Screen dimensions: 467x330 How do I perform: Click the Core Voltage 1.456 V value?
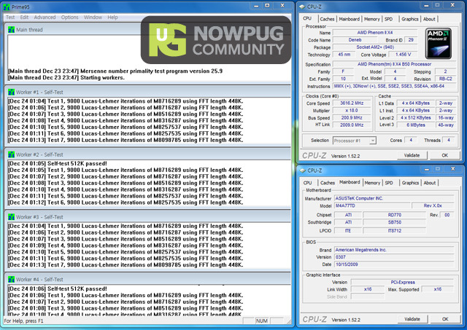click(x=403, y=55)
